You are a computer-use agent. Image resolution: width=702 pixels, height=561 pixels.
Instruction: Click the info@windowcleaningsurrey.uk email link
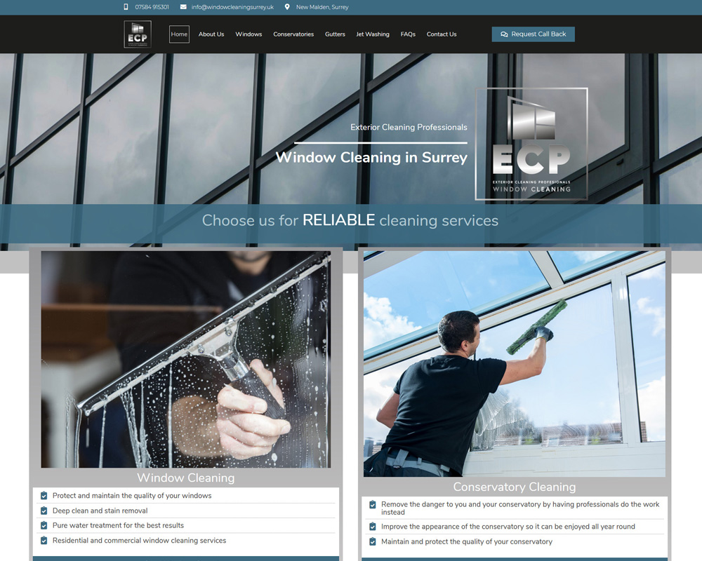point(232,7)
